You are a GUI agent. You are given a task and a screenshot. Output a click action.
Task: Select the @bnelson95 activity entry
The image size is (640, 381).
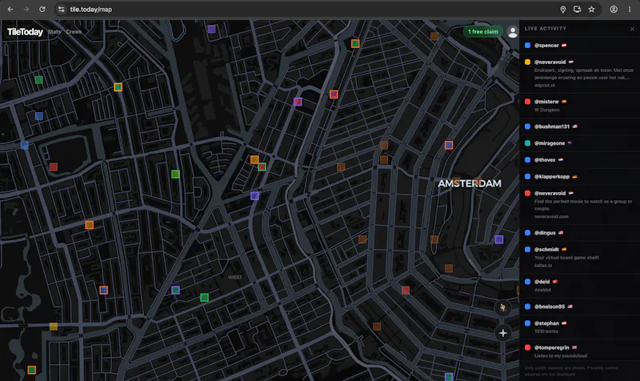[x=579, y=307]
